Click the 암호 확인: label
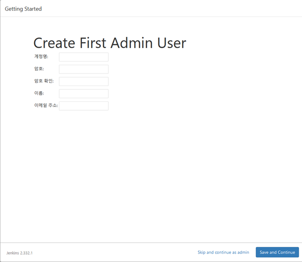Image resolution: width=302 pixels, height=262 pixels. (44, 81)
